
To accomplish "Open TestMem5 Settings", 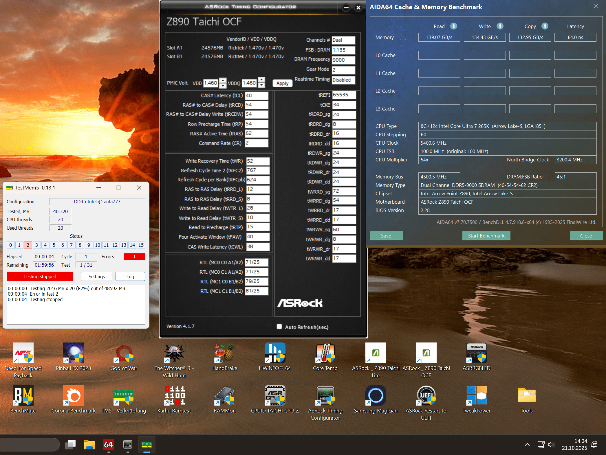I will click(x=96, y=277).
